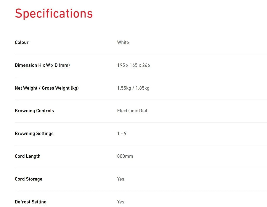Select the Browning Controls label
This screenshot has width=267, height=207.
click(x=34, y=111)
